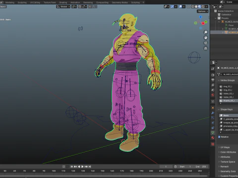Open the Render properties tab icon
The image size is (238, 178).
click(213, 75)
